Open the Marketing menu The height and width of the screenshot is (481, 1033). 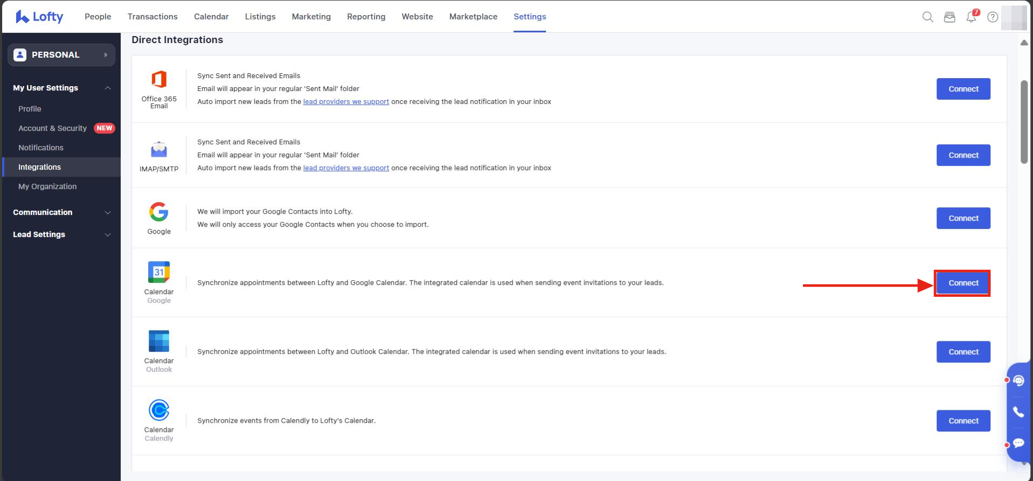point(311,17)
